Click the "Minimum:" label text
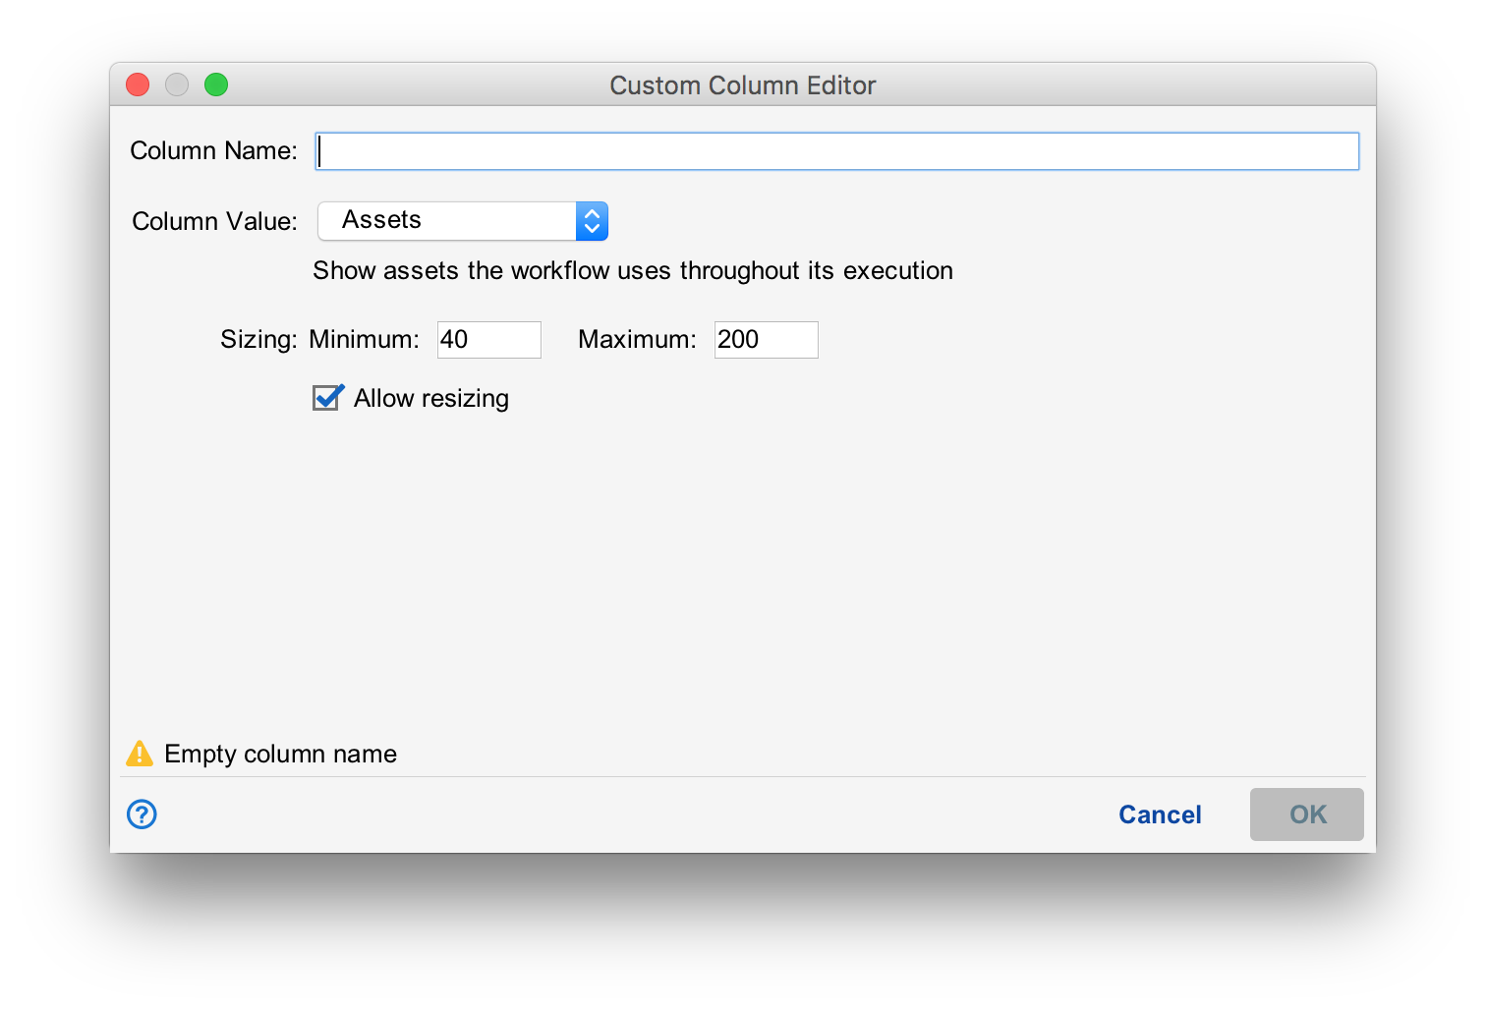Image resolution: width=1486 pixels, height=1010 pixels. click(x=364, y=340)
